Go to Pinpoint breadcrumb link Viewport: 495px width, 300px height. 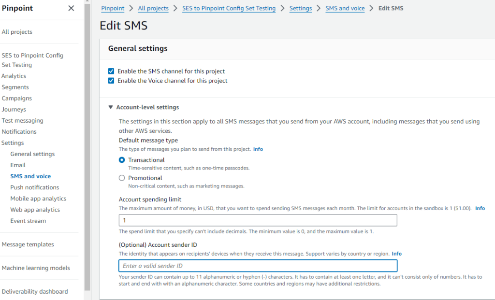[x=113, y=8]
